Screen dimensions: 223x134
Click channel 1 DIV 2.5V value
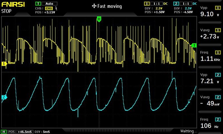159,8
